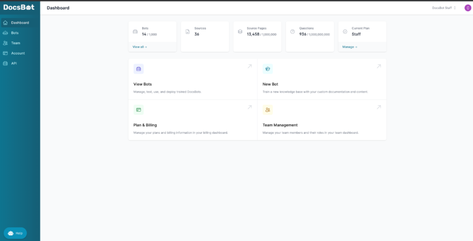The image size is (473, 241).
Task: Open the DocsBot Staff team switcher
Action: coord(444,8)
